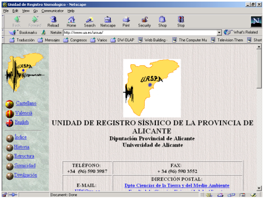The width and height of the screenshot is (264, 199).
Task: Click the status bar online connection icon
Action: [x=13, y=195]
